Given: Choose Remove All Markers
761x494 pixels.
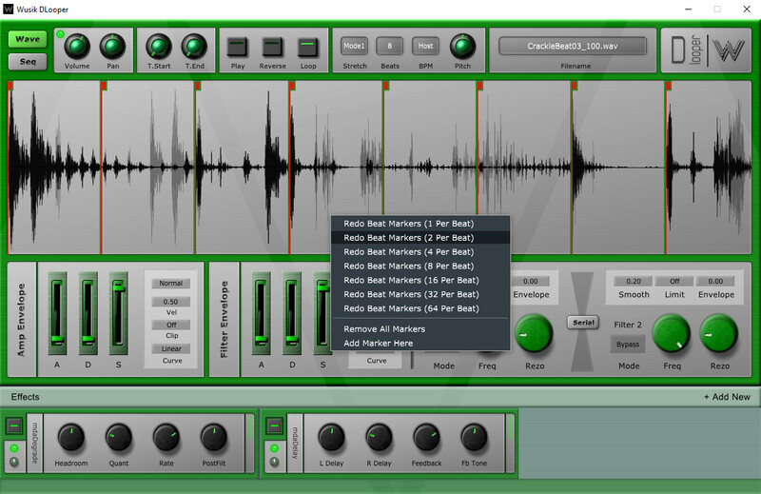Looking at the screenshot, I should (x=420, y=328).
